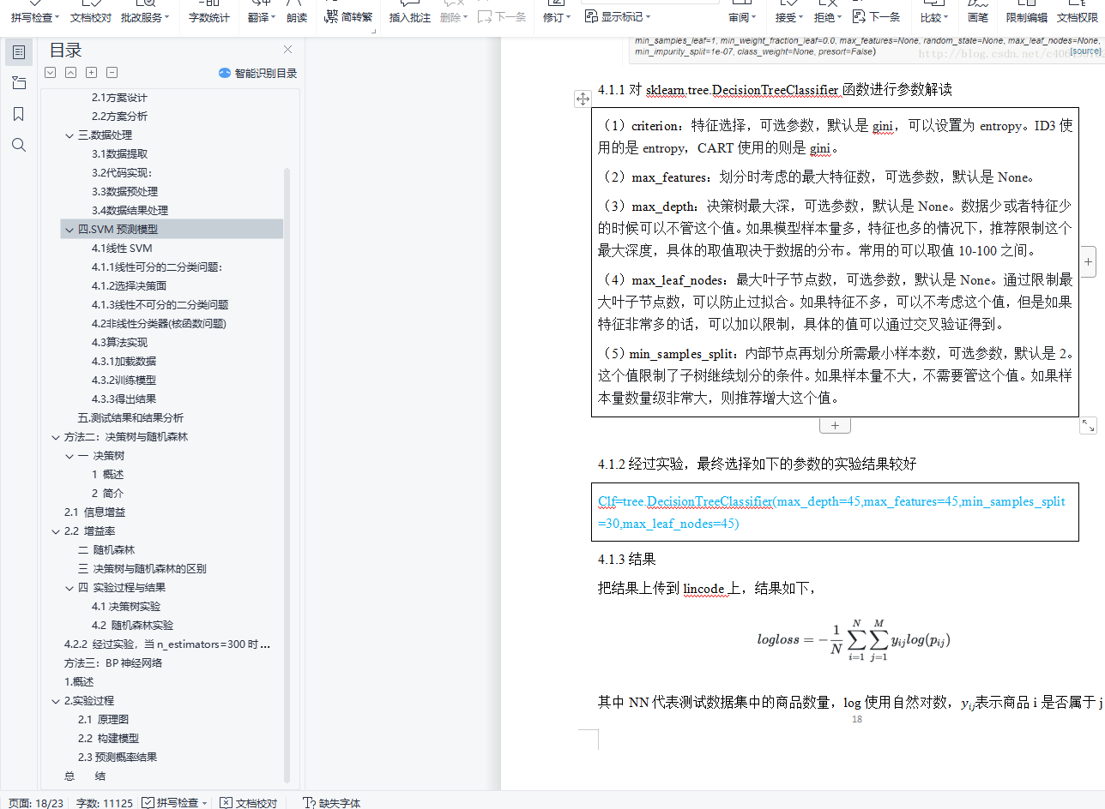Run 智能识别目录 smart outline detection
This screenshot has width=1105, height=809.
[257, 74]
